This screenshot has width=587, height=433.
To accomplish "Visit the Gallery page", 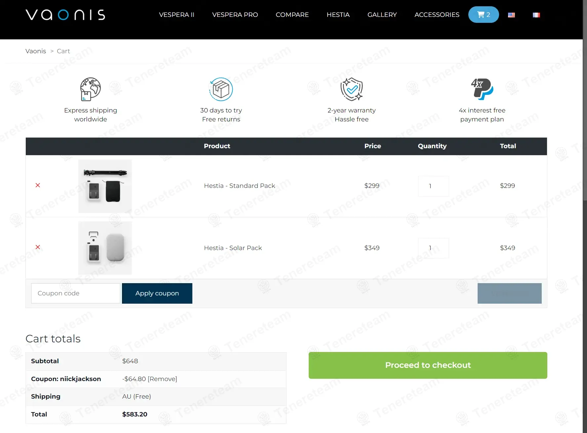I will click(382, 15).
